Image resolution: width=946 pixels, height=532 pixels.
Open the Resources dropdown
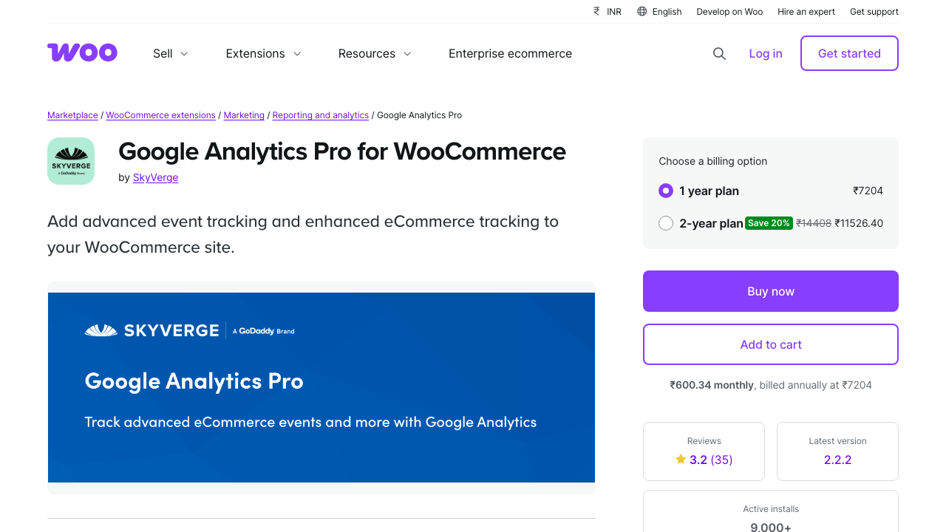coord(374,53)
